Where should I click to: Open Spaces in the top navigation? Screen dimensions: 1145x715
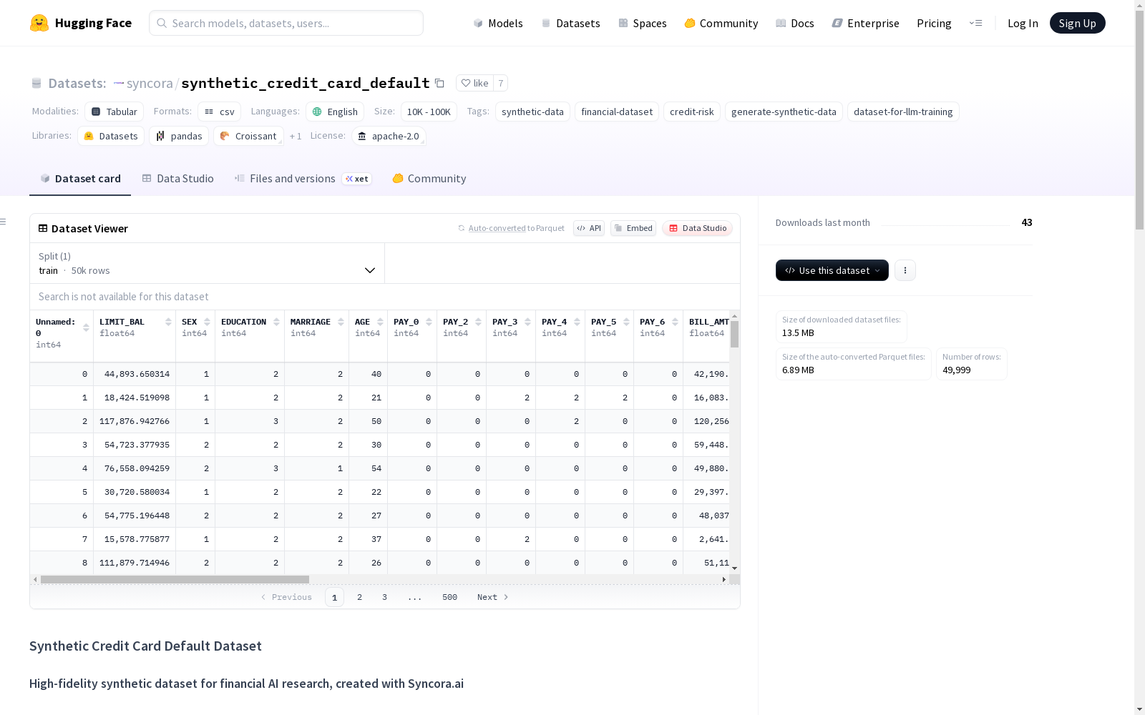pos(643,23)
